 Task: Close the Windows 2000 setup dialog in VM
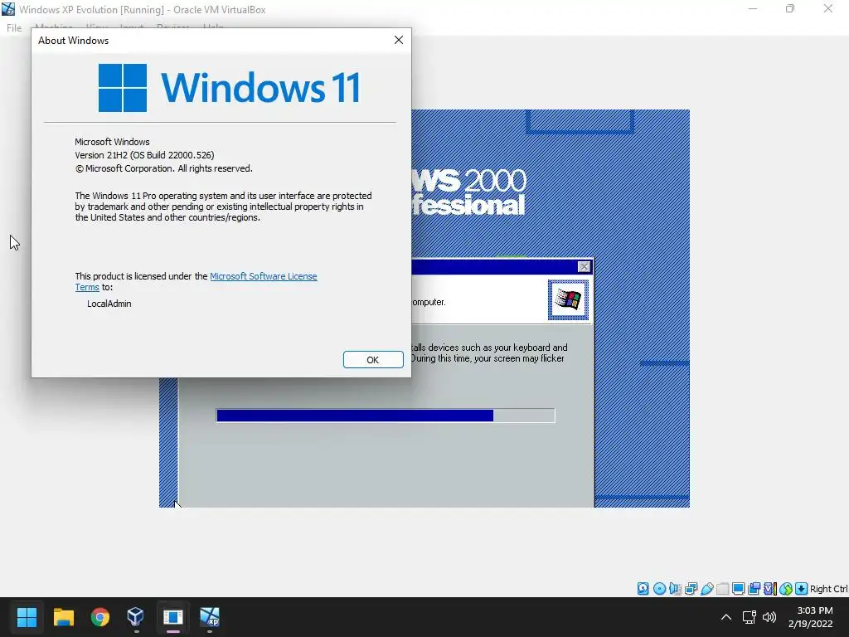(584, 266)
